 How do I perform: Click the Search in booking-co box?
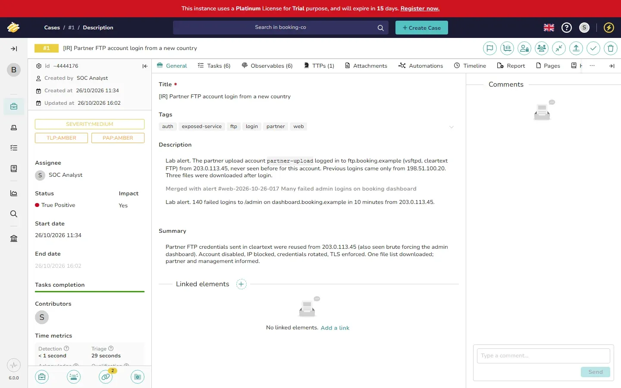coord(281,28)
